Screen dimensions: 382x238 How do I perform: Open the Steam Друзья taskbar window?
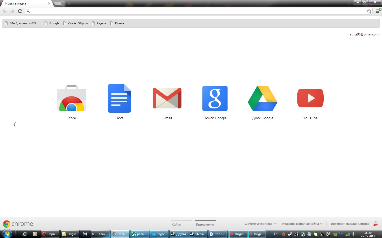click(x=179, y=234)
